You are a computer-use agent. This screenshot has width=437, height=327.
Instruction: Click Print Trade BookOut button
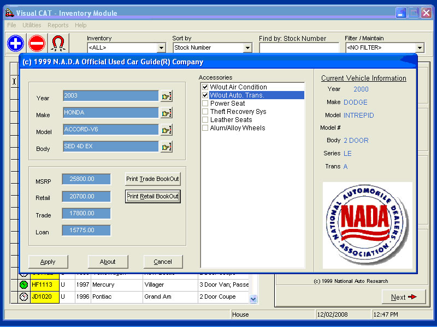coord(152,179)
